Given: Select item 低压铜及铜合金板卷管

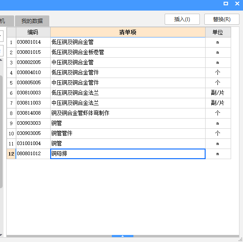Looking at the screenshot, I should click(77, 52).
